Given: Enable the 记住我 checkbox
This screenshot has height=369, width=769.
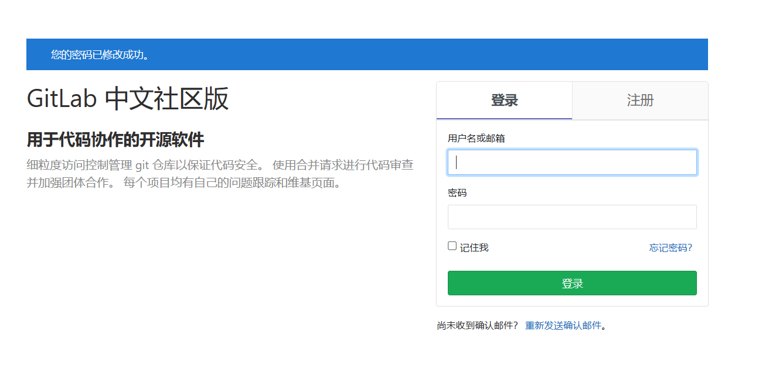Looking at the screenshot, I should click(x=452, y=246).
